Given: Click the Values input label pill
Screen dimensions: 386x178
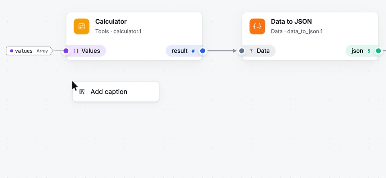Looking at the screenshot, I should tap(86, 51).
